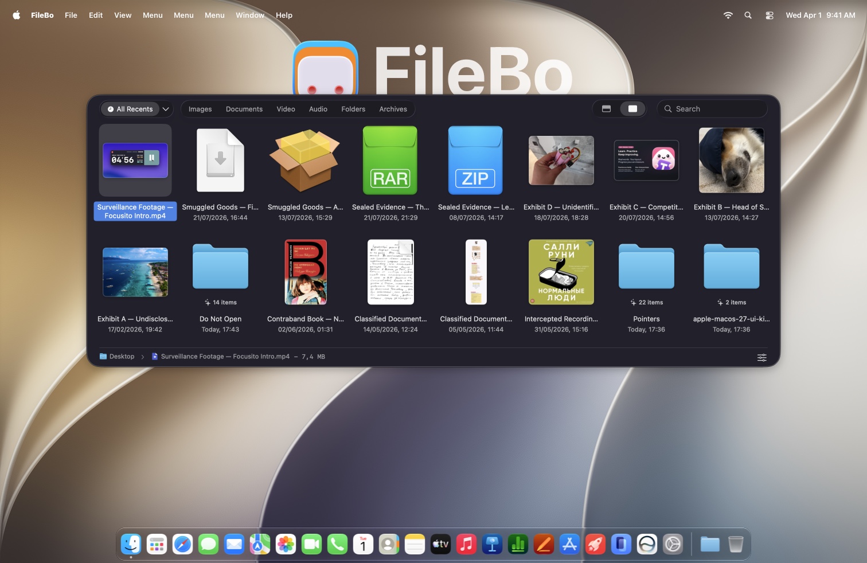Launch Music from the Dock
This screenshot has width=867, height=563.
[x=466, y=544]
